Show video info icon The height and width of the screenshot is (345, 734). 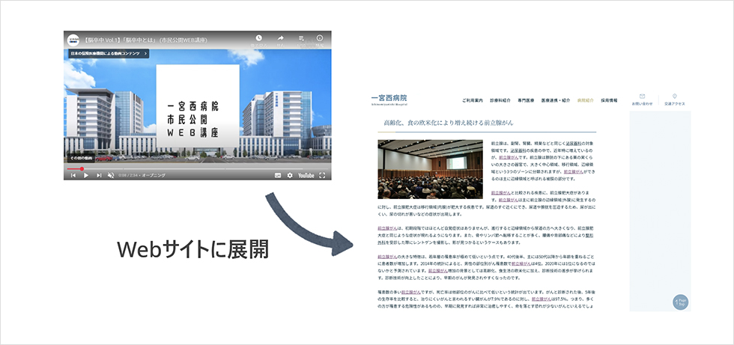coord(320,39)
